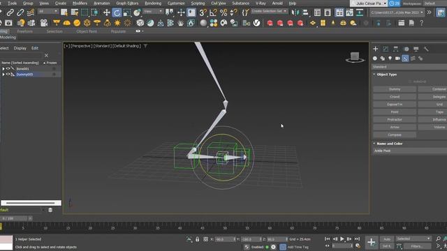Screen dimensions: 447x251
Task: Click the Unlink Selection tool
Action: [20, 13]
